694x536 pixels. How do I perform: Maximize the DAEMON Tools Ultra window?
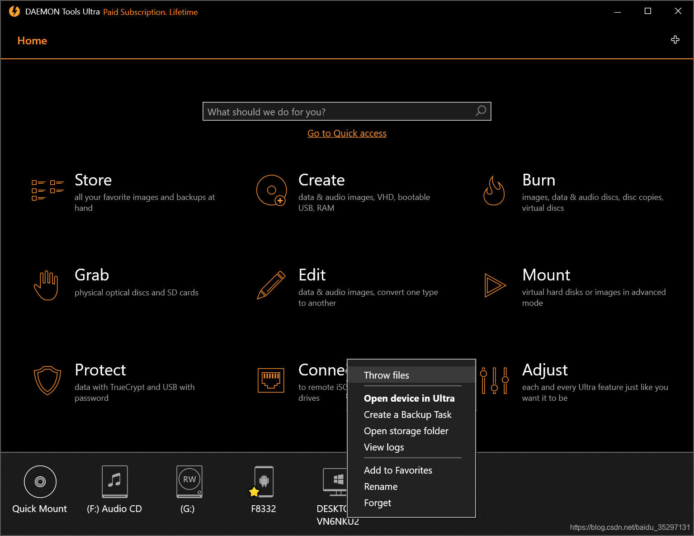(648, 11)
